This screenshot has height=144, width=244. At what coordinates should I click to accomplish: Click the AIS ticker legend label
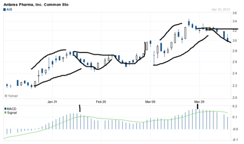9,10
